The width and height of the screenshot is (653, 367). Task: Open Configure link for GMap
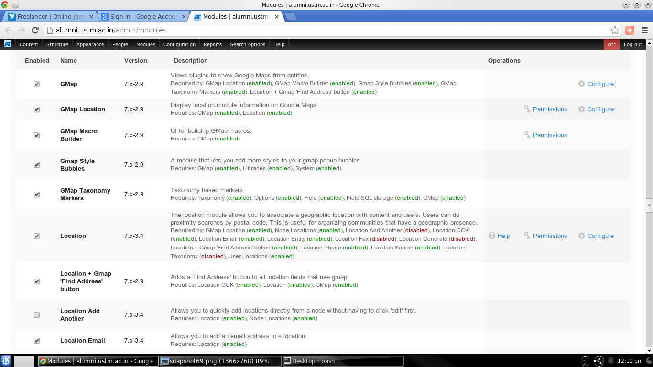(x=600, y=84)
